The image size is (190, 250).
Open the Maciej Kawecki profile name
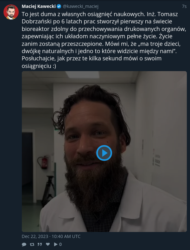(x=39, y=6)
